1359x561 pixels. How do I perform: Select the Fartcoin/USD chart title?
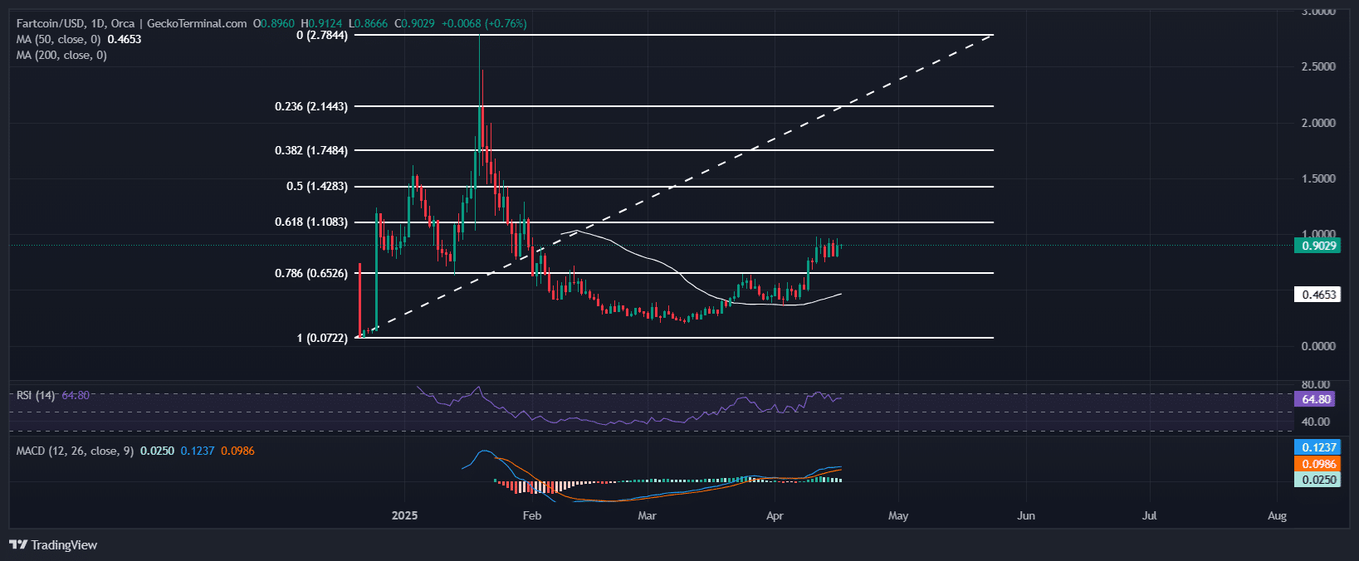[131, 23]
